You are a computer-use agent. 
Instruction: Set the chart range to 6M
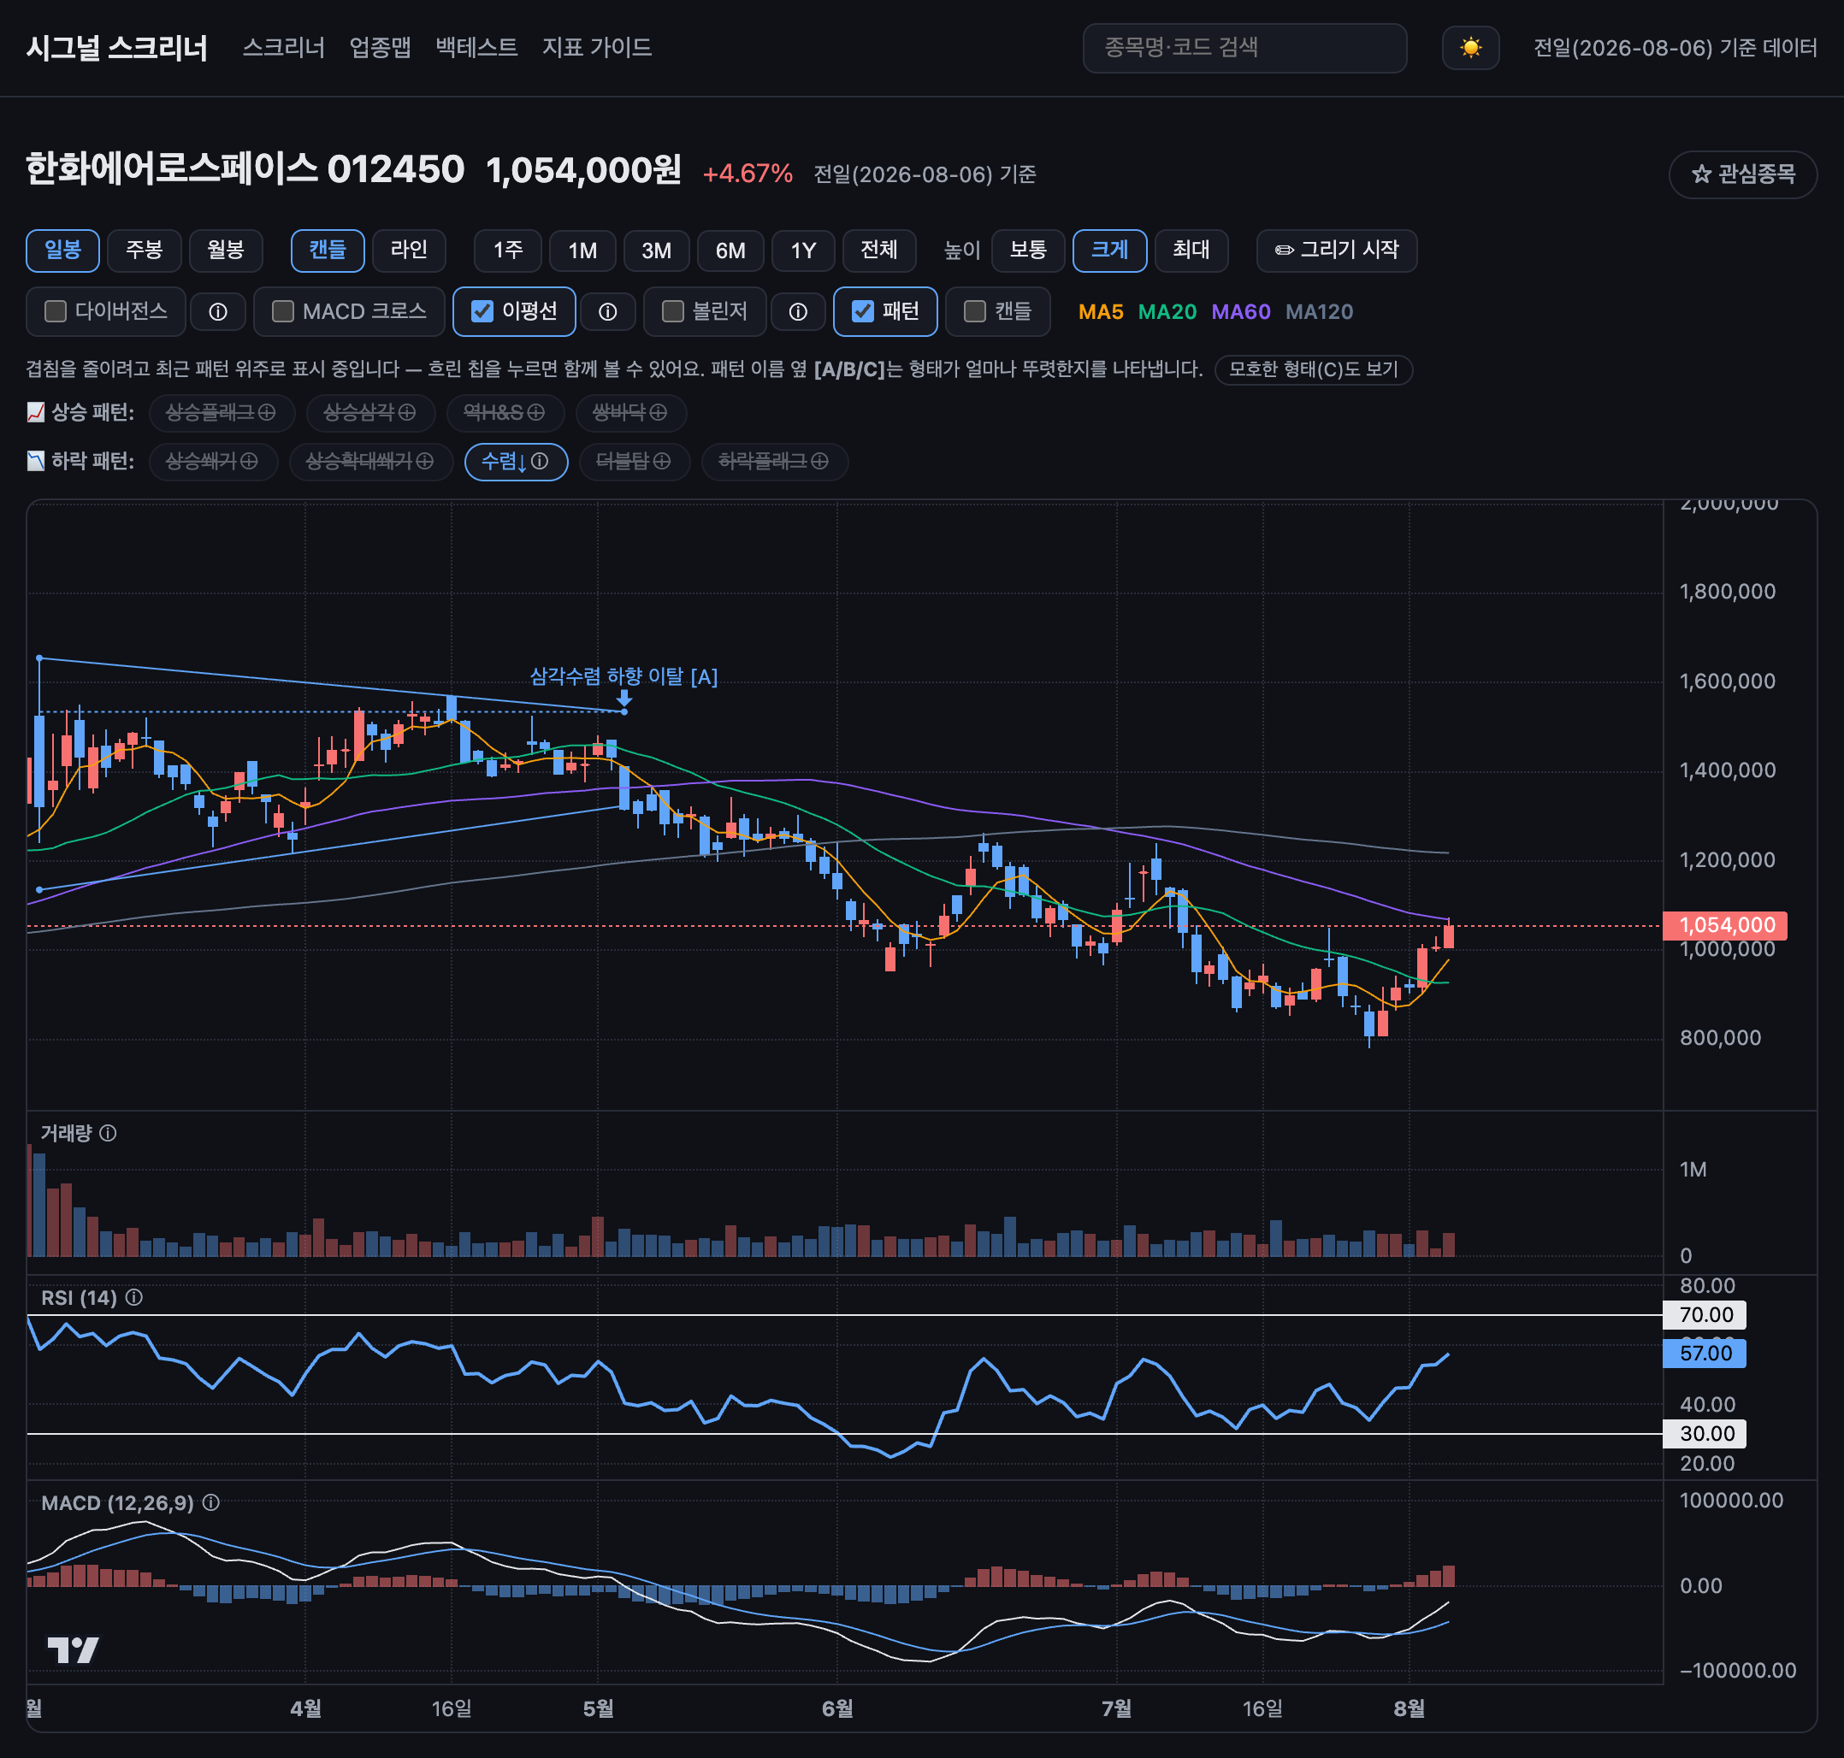point(730,251)
